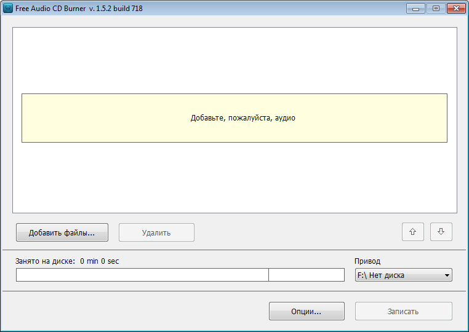Close the Free Audio CD Burner window
The image size is (469, 332).
coord(457,9)
